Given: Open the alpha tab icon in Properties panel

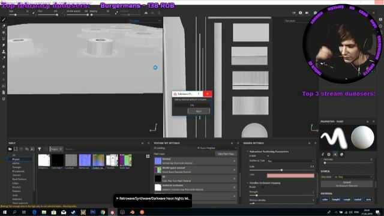Looking at the screenshot, I should (x=329, y=154).
